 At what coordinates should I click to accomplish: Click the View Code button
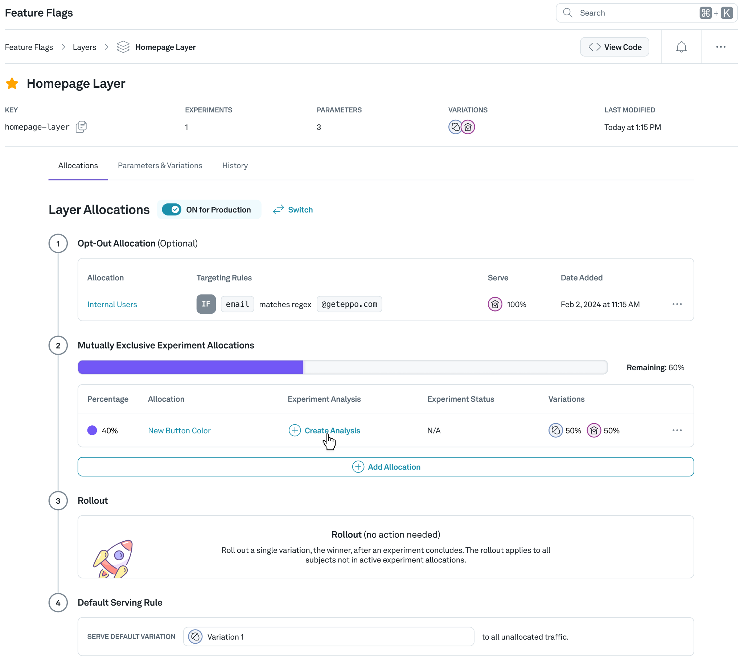[614, 47]
